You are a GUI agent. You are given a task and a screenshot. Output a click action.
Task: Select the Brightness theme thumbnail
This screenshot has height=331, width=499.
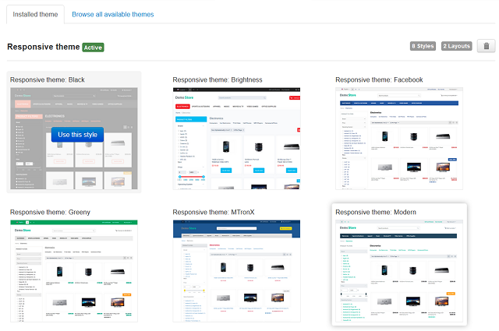(236, 139)
